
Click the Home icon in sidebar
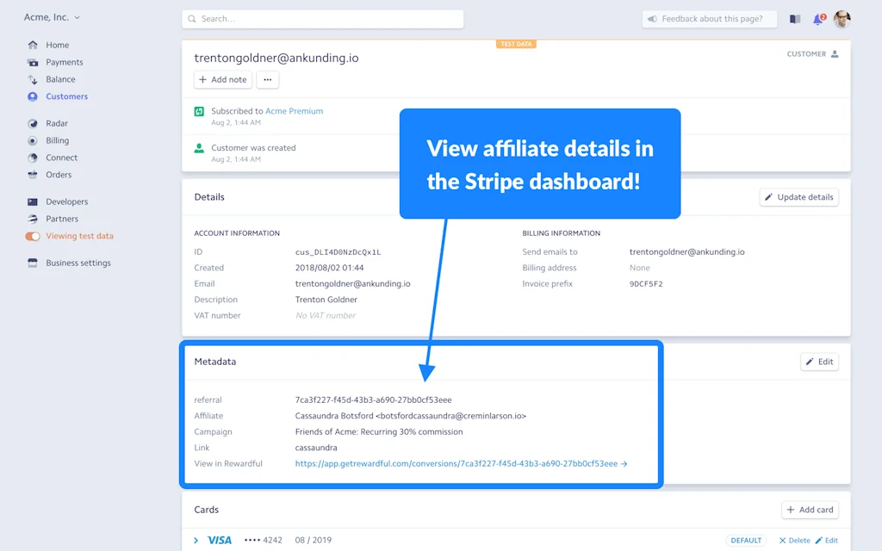pyautogui.click(x=33, y=45)
